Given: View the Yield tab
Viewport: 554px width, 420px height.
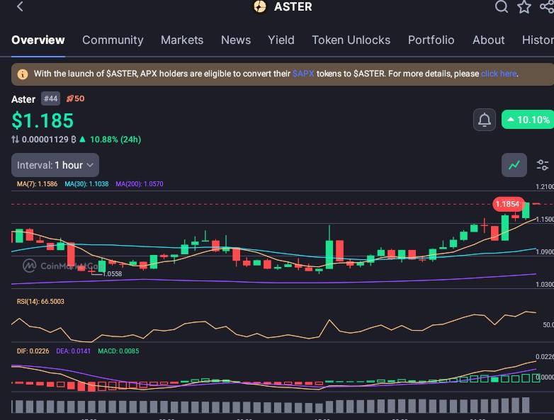Looking at the screenshot, I should point(281,40).
